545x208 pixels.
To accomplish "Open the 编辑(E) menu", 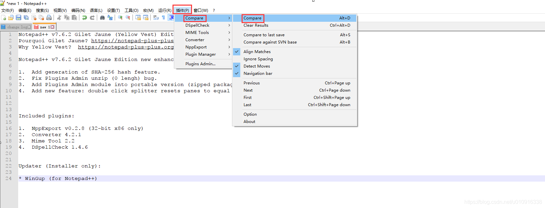I will click(x=25, y=11).
